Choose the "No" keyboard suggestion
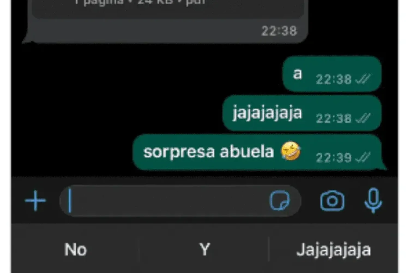This screenshot has height=273, width=409. coord(76,249)
